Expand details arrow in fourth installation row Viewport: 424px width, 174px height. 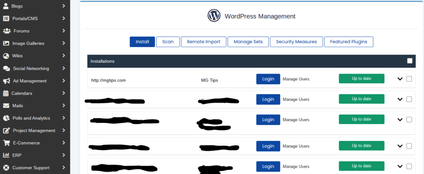[400, 146]
